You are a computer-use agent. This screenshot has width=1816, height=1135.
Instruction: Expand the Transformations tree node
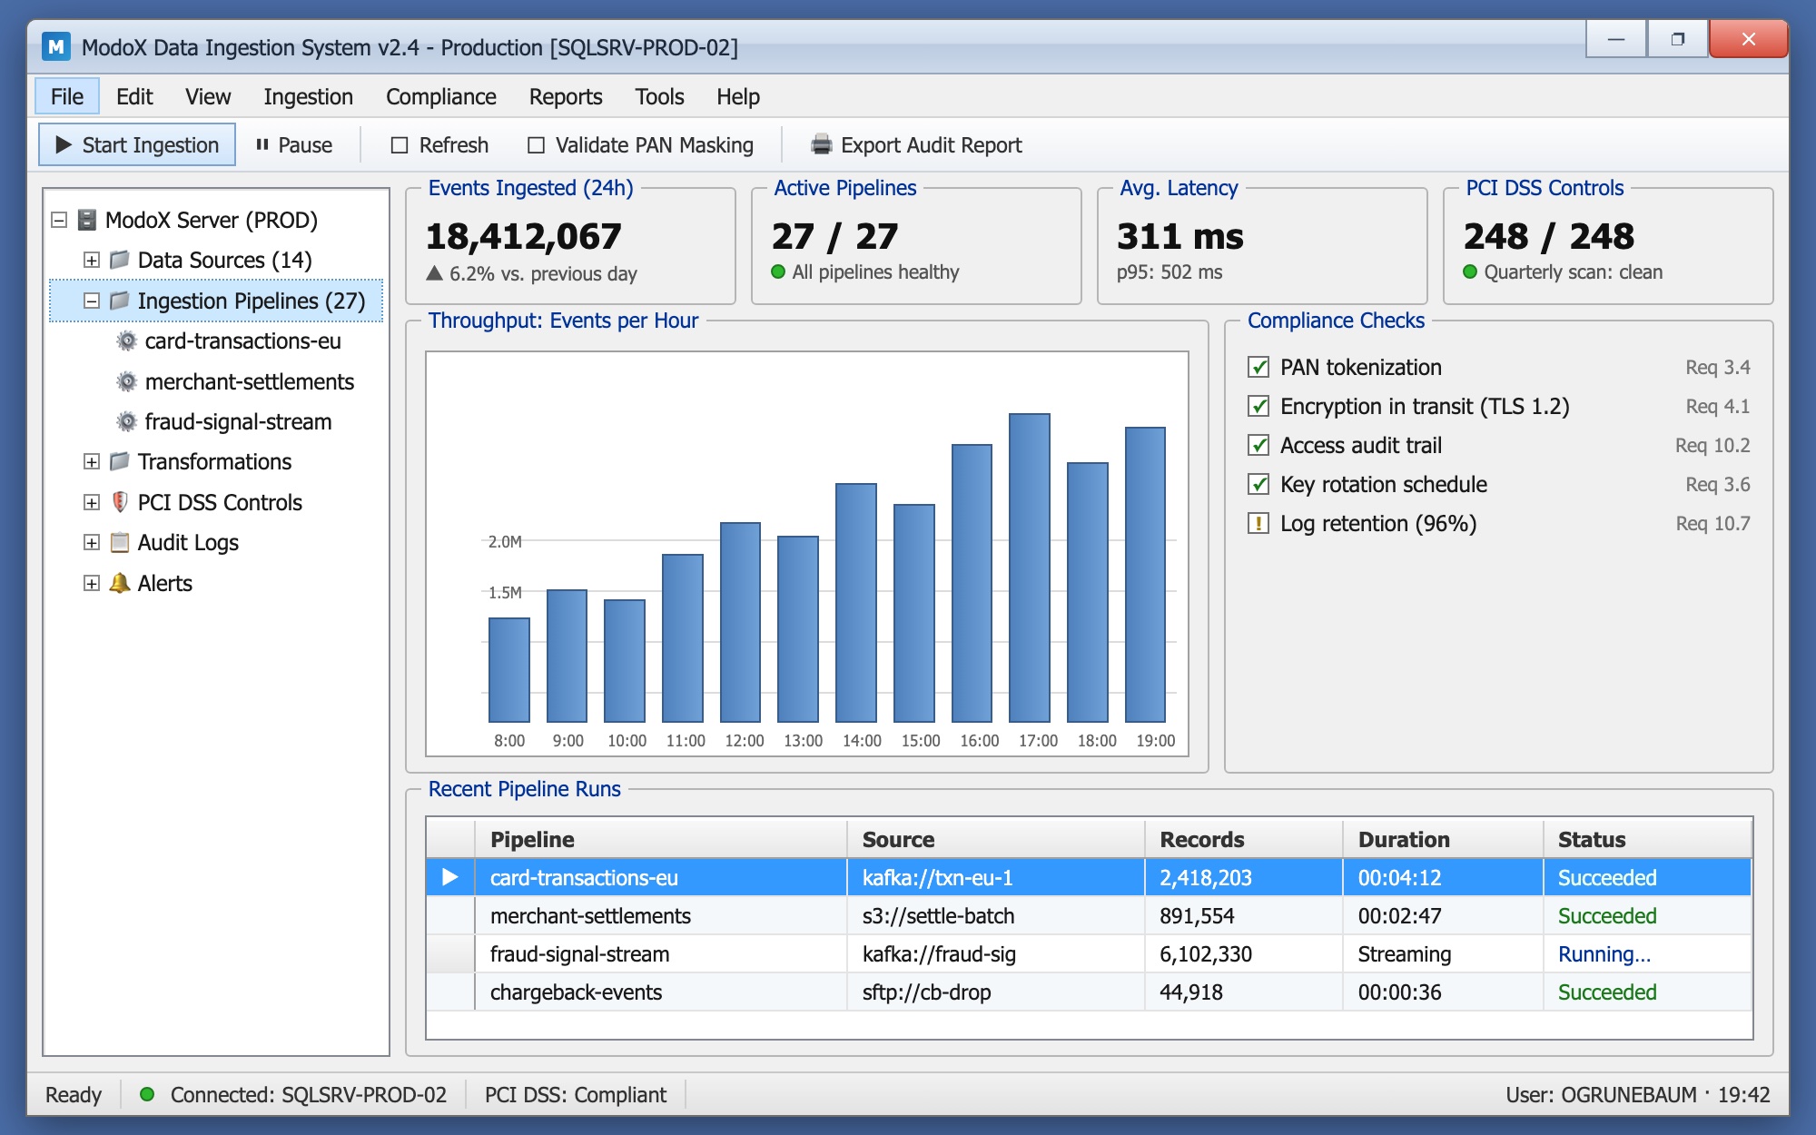(92, 462)
